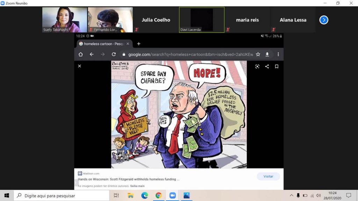
Task: Close the homeless cartoon browser tab
Action: coord(128,44)
